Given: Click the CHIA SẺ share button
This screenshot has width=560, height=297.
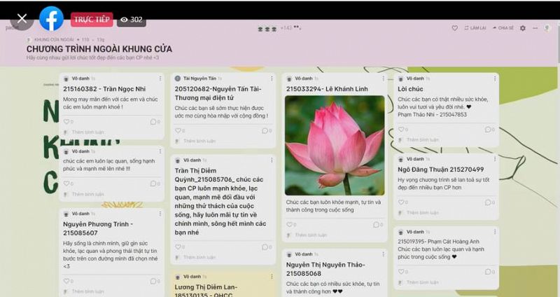Looking at the screenshot, I should [503, 28].
